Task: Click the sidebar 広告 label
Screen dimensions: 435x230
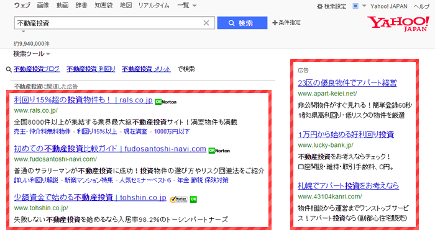Action: (x=303, y=70)
